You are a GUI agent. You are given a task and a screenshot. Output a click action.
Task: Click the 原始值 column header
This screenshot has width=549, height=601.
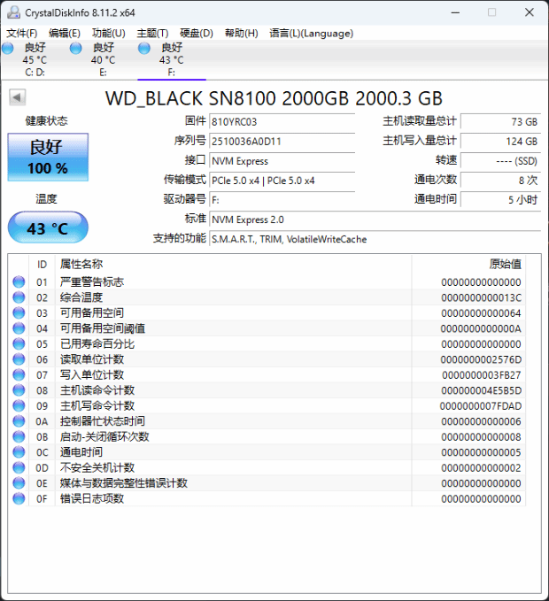(x=469, y=264)
